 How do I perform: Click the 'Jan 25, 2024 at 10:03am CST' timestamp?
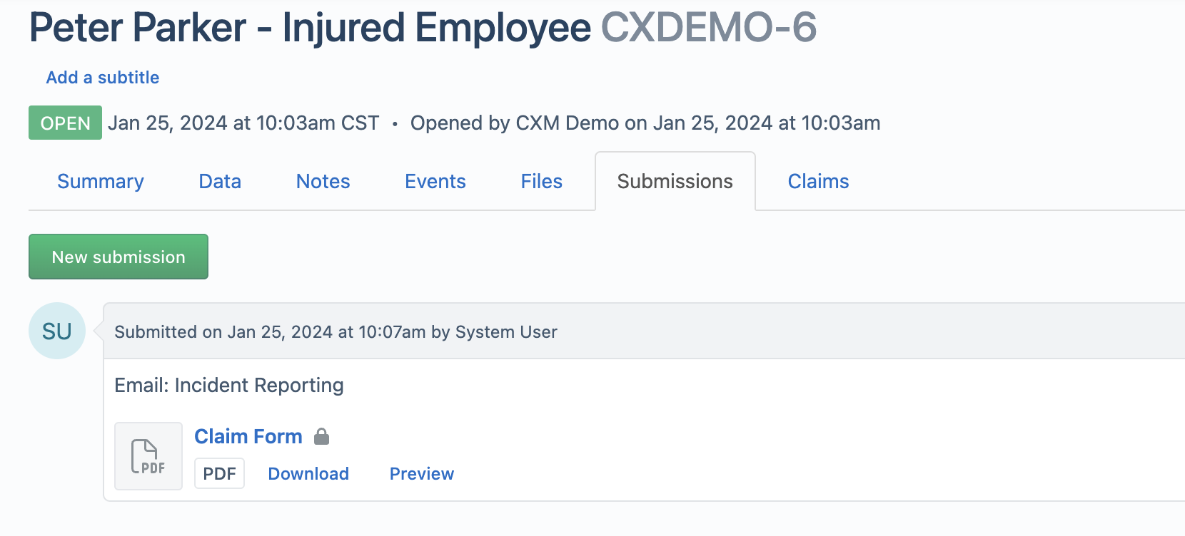tap(243, 123)
